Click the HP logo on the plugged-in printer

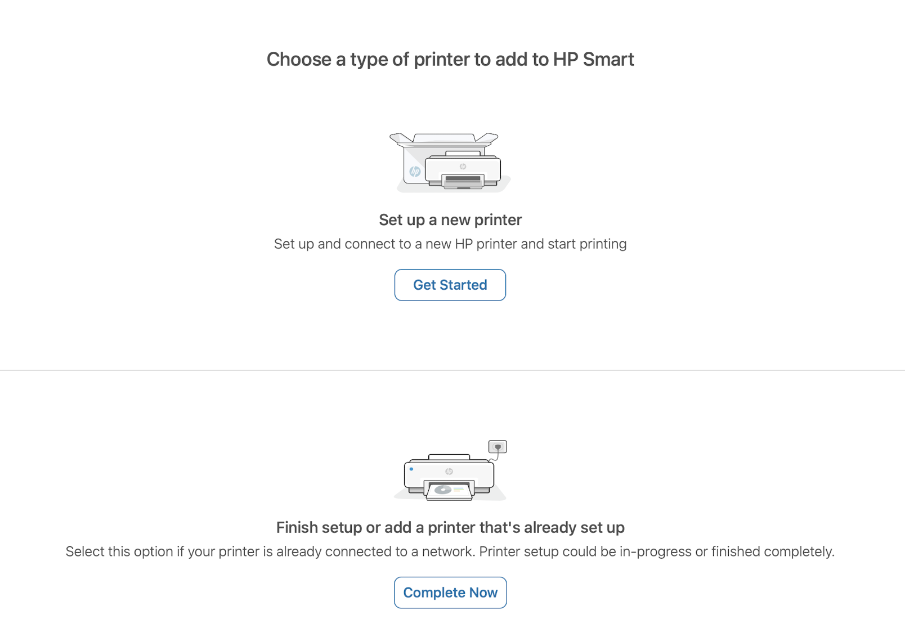click(x=449, y=472)
